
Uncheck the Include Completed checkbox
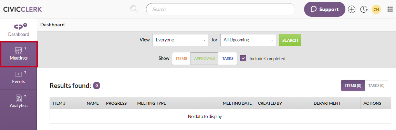(x=243, y=58)
